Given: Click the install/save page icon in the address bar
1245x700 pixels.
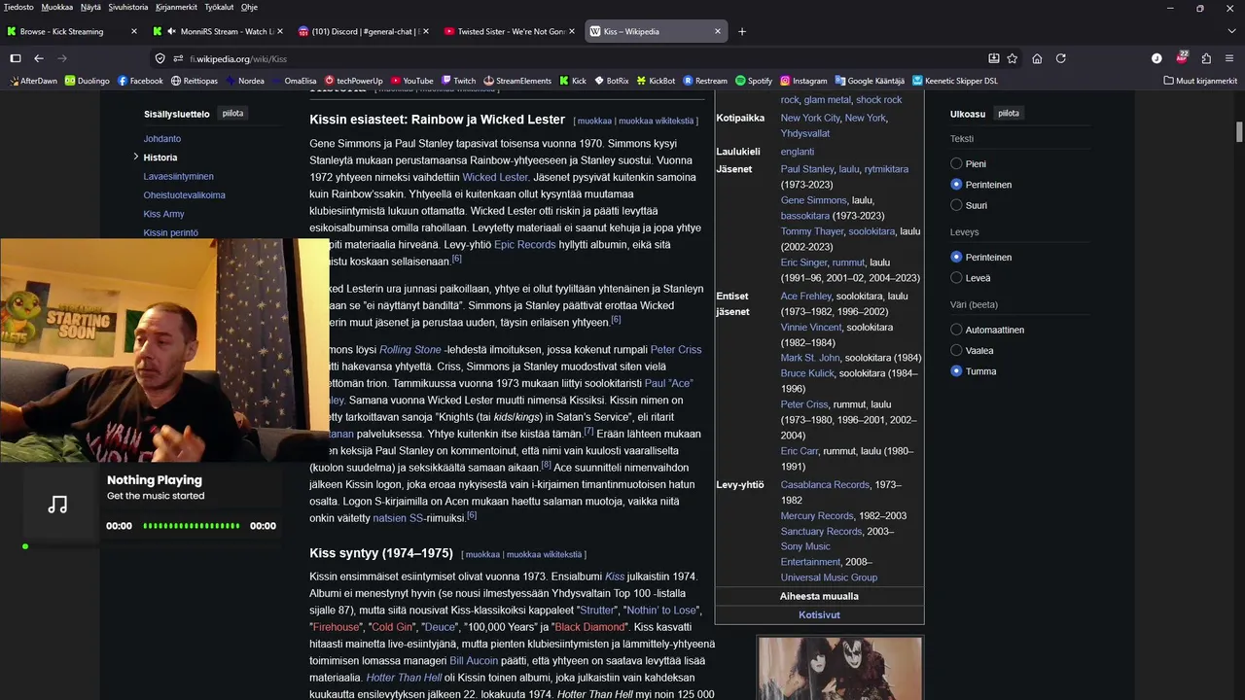Looking at the screenshot, I should pyautogui.click(x=993, y=58).
